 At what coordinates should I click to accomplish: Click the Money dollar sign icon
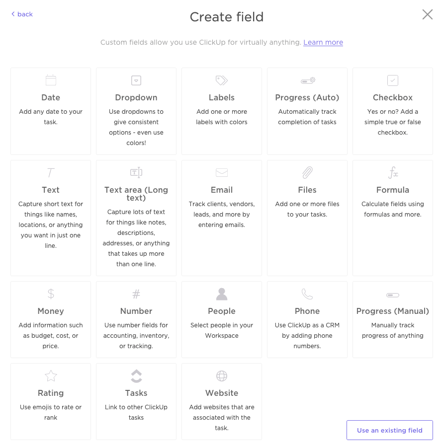click(x=51, y=294)
